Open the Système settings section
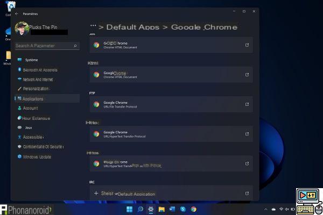This screenshot has width=323, height=215. pos(47,60)
